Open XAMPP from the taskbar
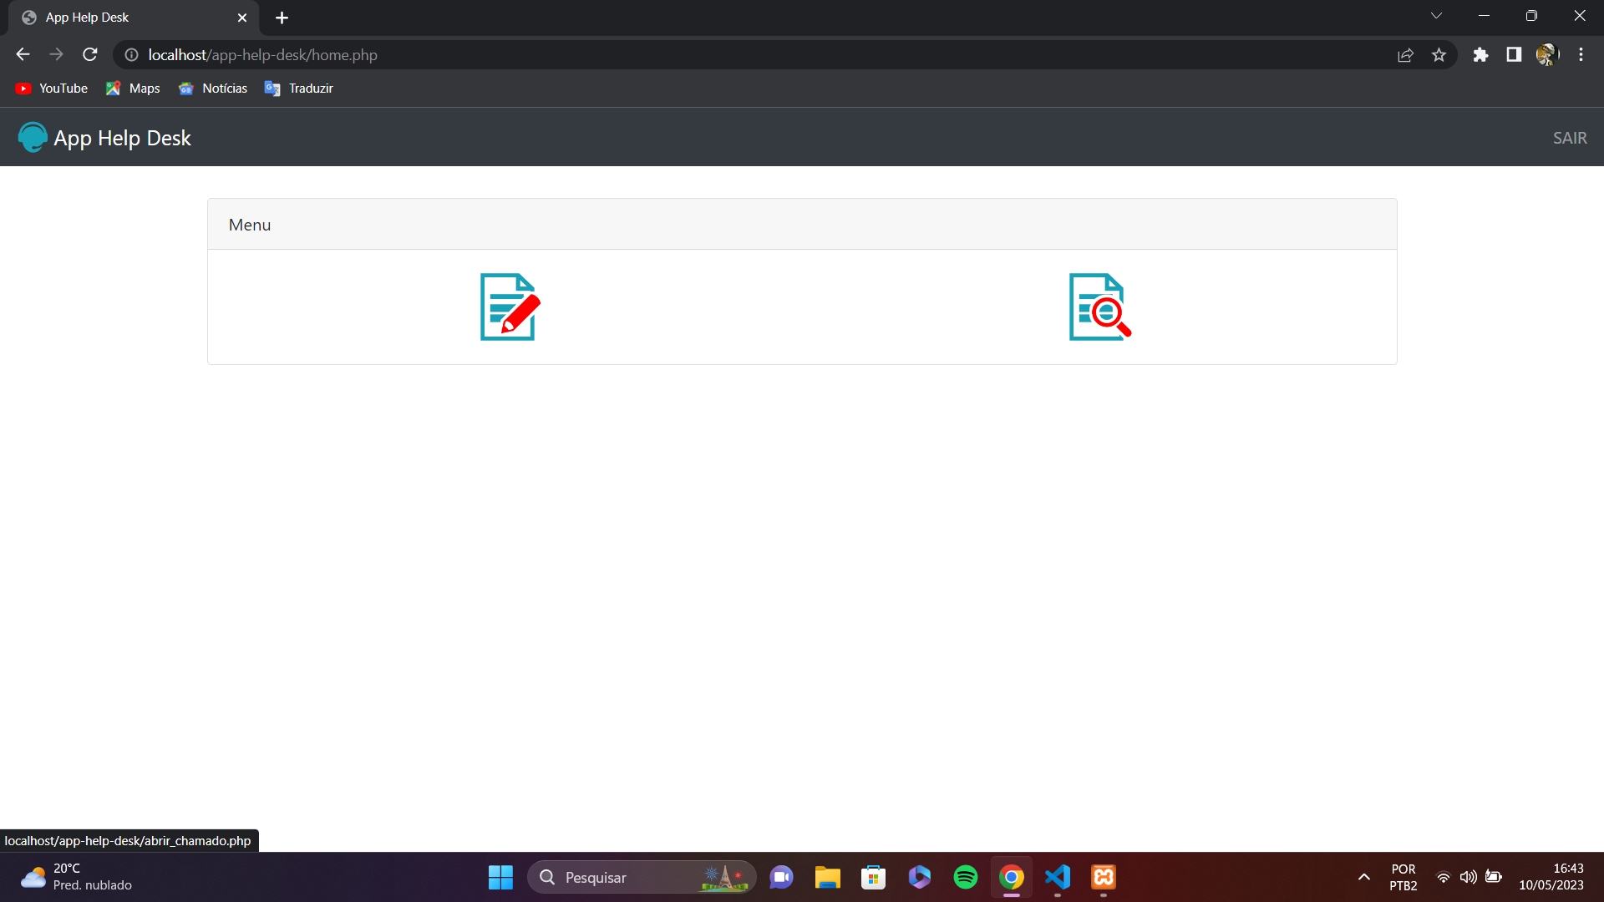Screen dimensions: 1604x902 click(x=1103, y=877)
